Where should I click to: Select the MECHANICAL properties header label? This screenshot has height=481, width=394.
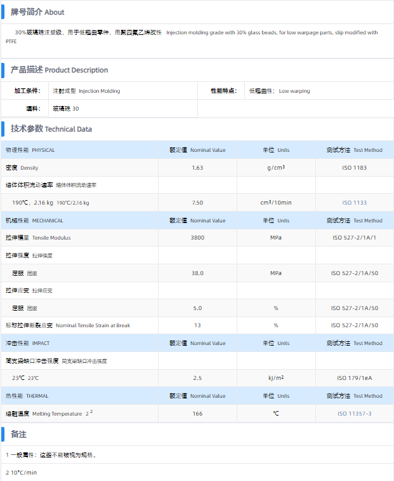(x=34, y=220)
